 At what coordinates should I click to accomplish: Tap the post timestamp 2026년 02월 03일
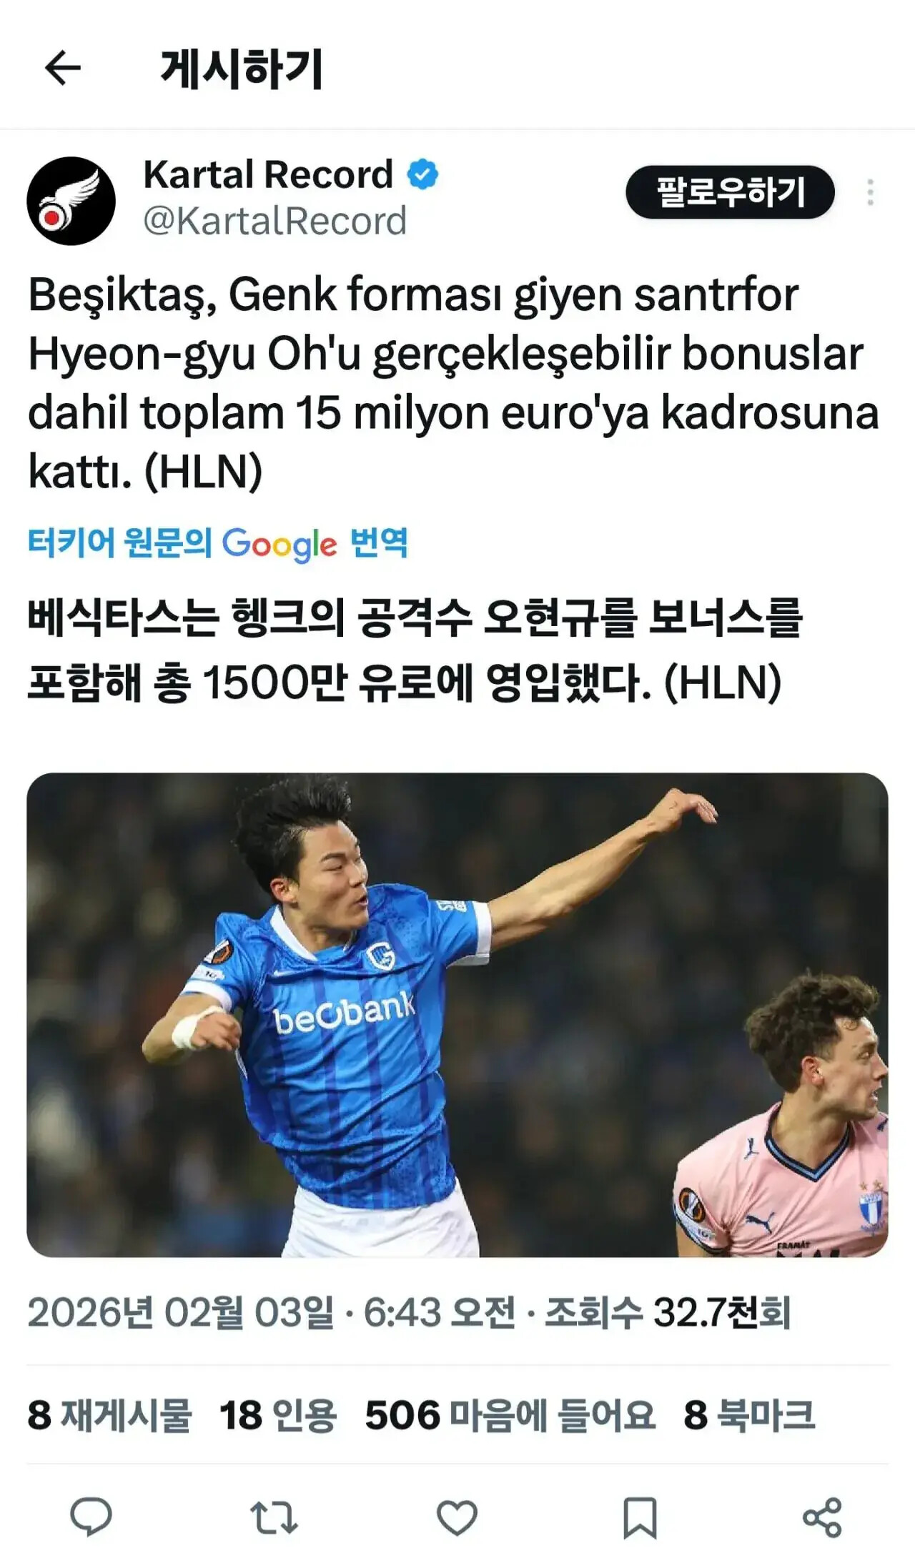180,1312
